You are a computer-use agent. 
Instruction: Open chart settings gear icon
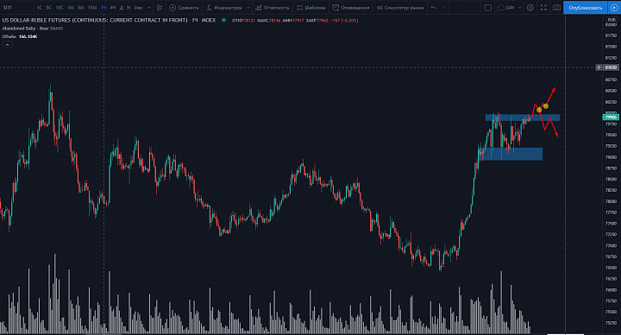point(530,8)
